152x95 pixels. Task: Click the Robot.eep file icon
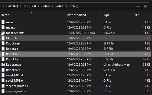point(3,43)
